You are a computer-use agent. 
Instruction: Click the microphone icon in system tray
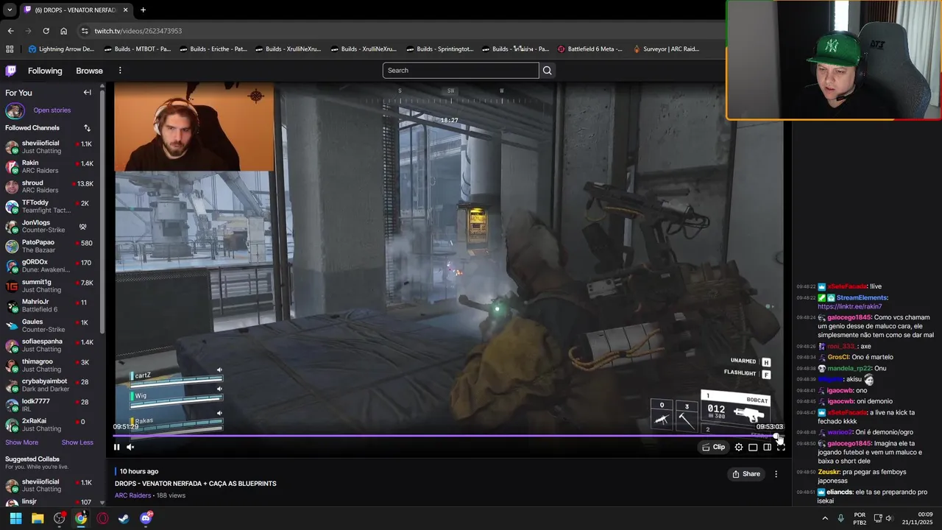[x=841, y=518]
